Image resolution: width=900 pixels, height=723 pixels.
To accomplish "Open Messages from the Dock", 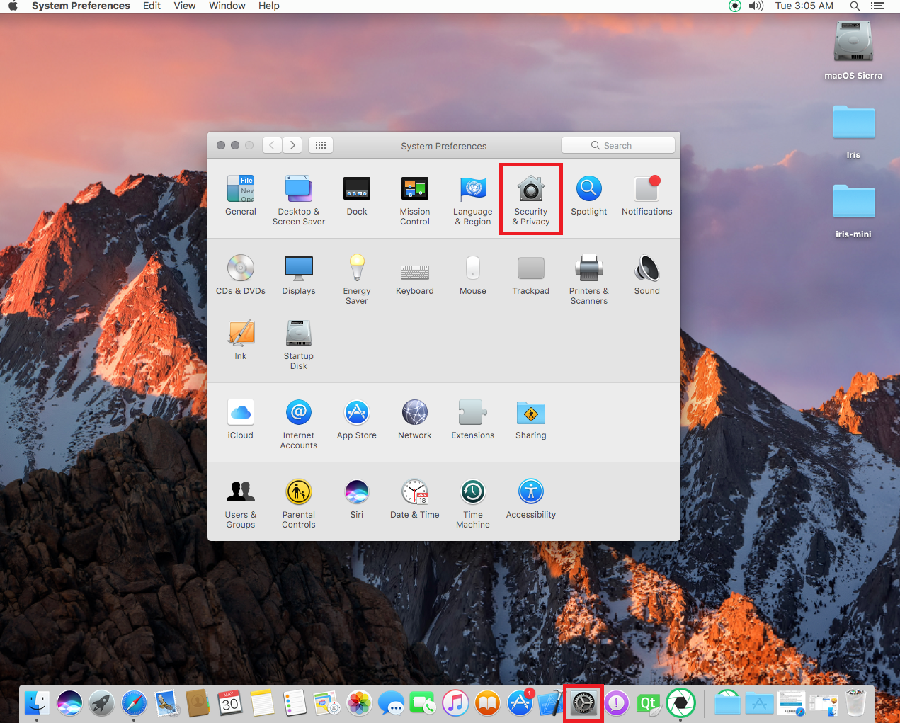I will pos(391,703).
